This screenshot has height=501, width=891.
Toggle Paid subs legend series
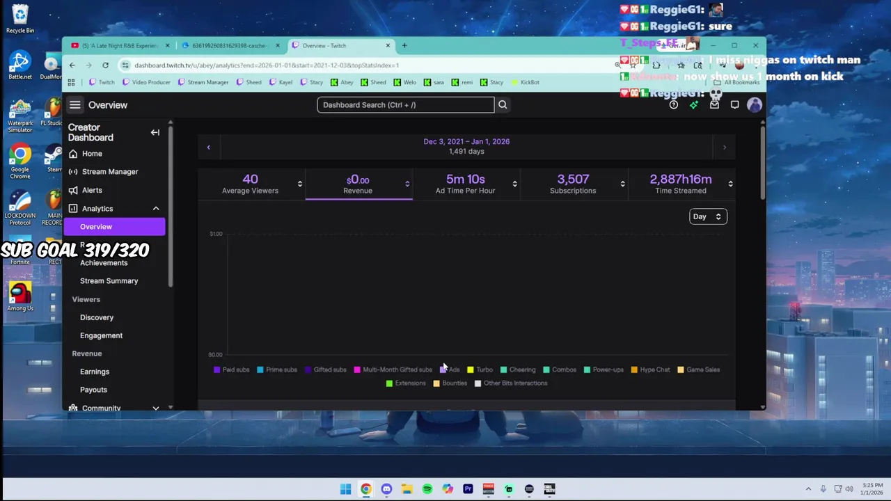(x=232, y=369)
